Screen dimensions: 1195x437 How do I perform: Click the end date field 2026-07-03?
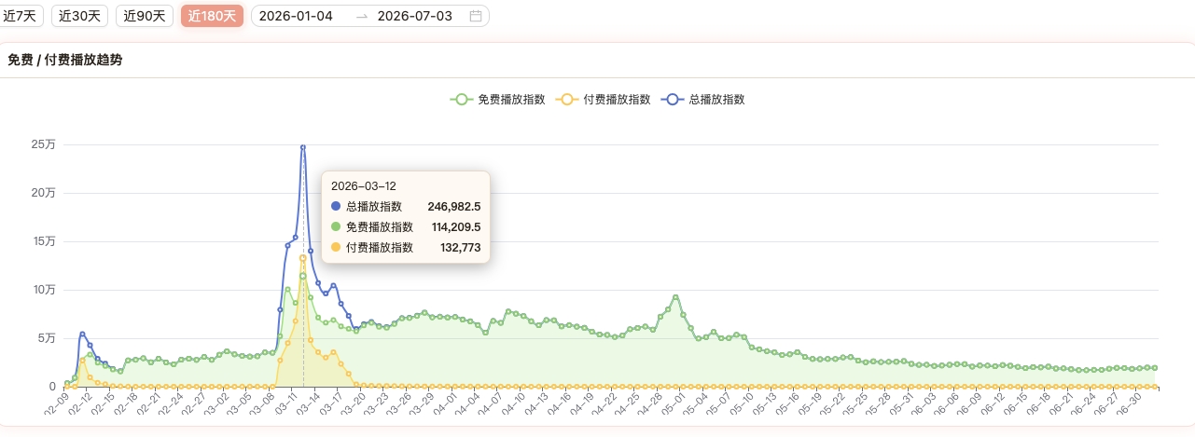pos(415,16)
